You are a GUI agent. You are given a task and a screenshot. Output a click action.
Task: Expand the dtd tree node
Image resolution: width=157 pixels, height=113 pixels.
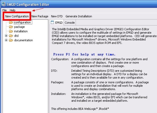pyautogui.click(x=6, y=36)
